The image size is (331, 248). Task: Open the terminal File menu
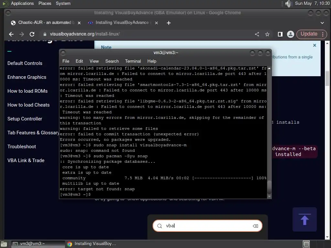click(66, 61)
